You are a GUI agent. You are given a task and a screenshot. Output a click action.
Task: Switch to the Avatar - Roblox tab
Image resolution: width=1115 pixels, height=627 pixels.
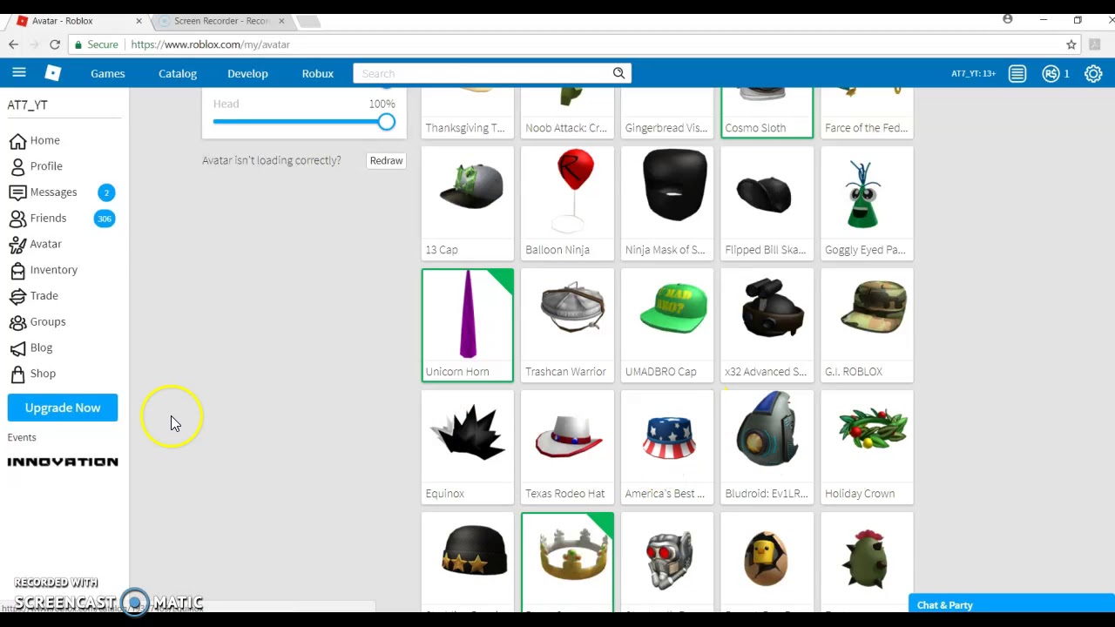78,21
